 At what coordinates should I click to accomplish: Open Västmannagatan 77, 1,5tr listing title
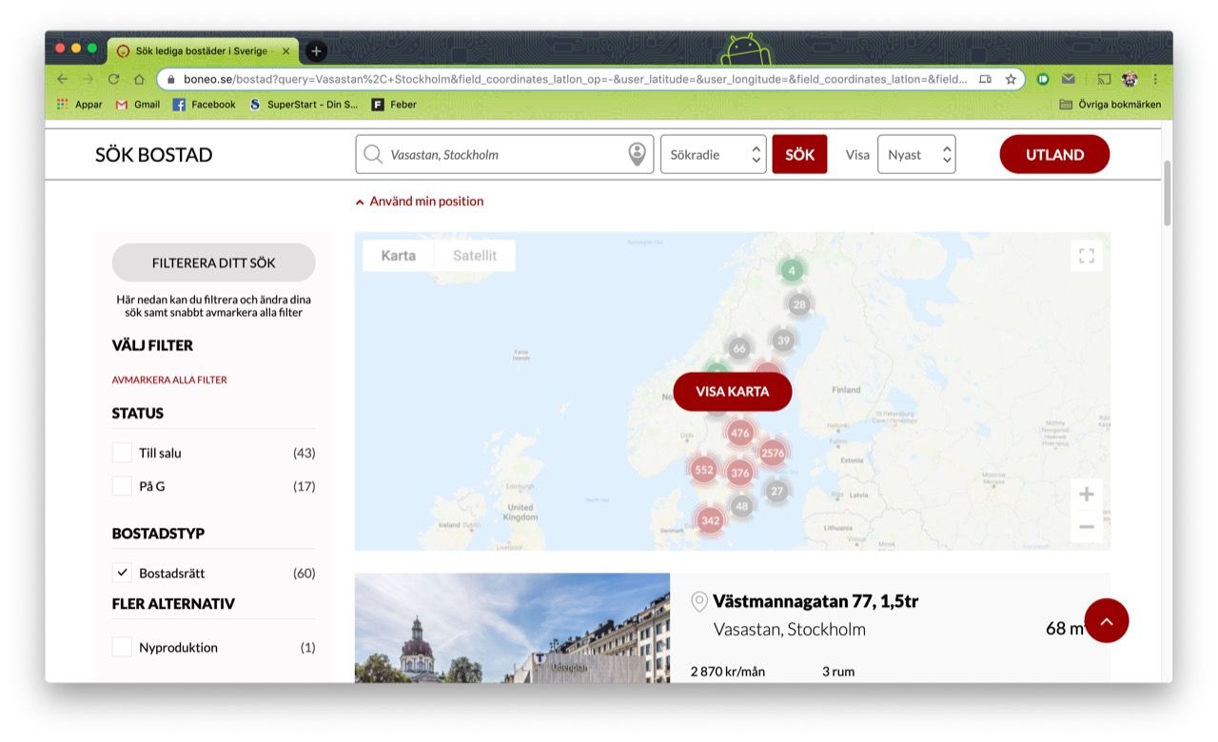coord(815,601)
